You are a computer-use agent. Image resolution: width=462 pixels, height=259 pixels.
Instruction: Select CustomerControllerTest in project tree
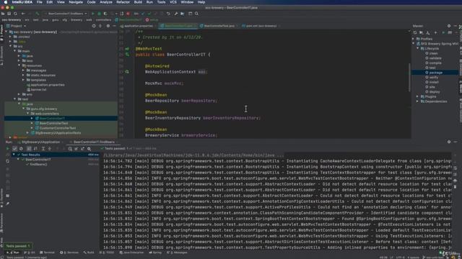tap(58, 128)
